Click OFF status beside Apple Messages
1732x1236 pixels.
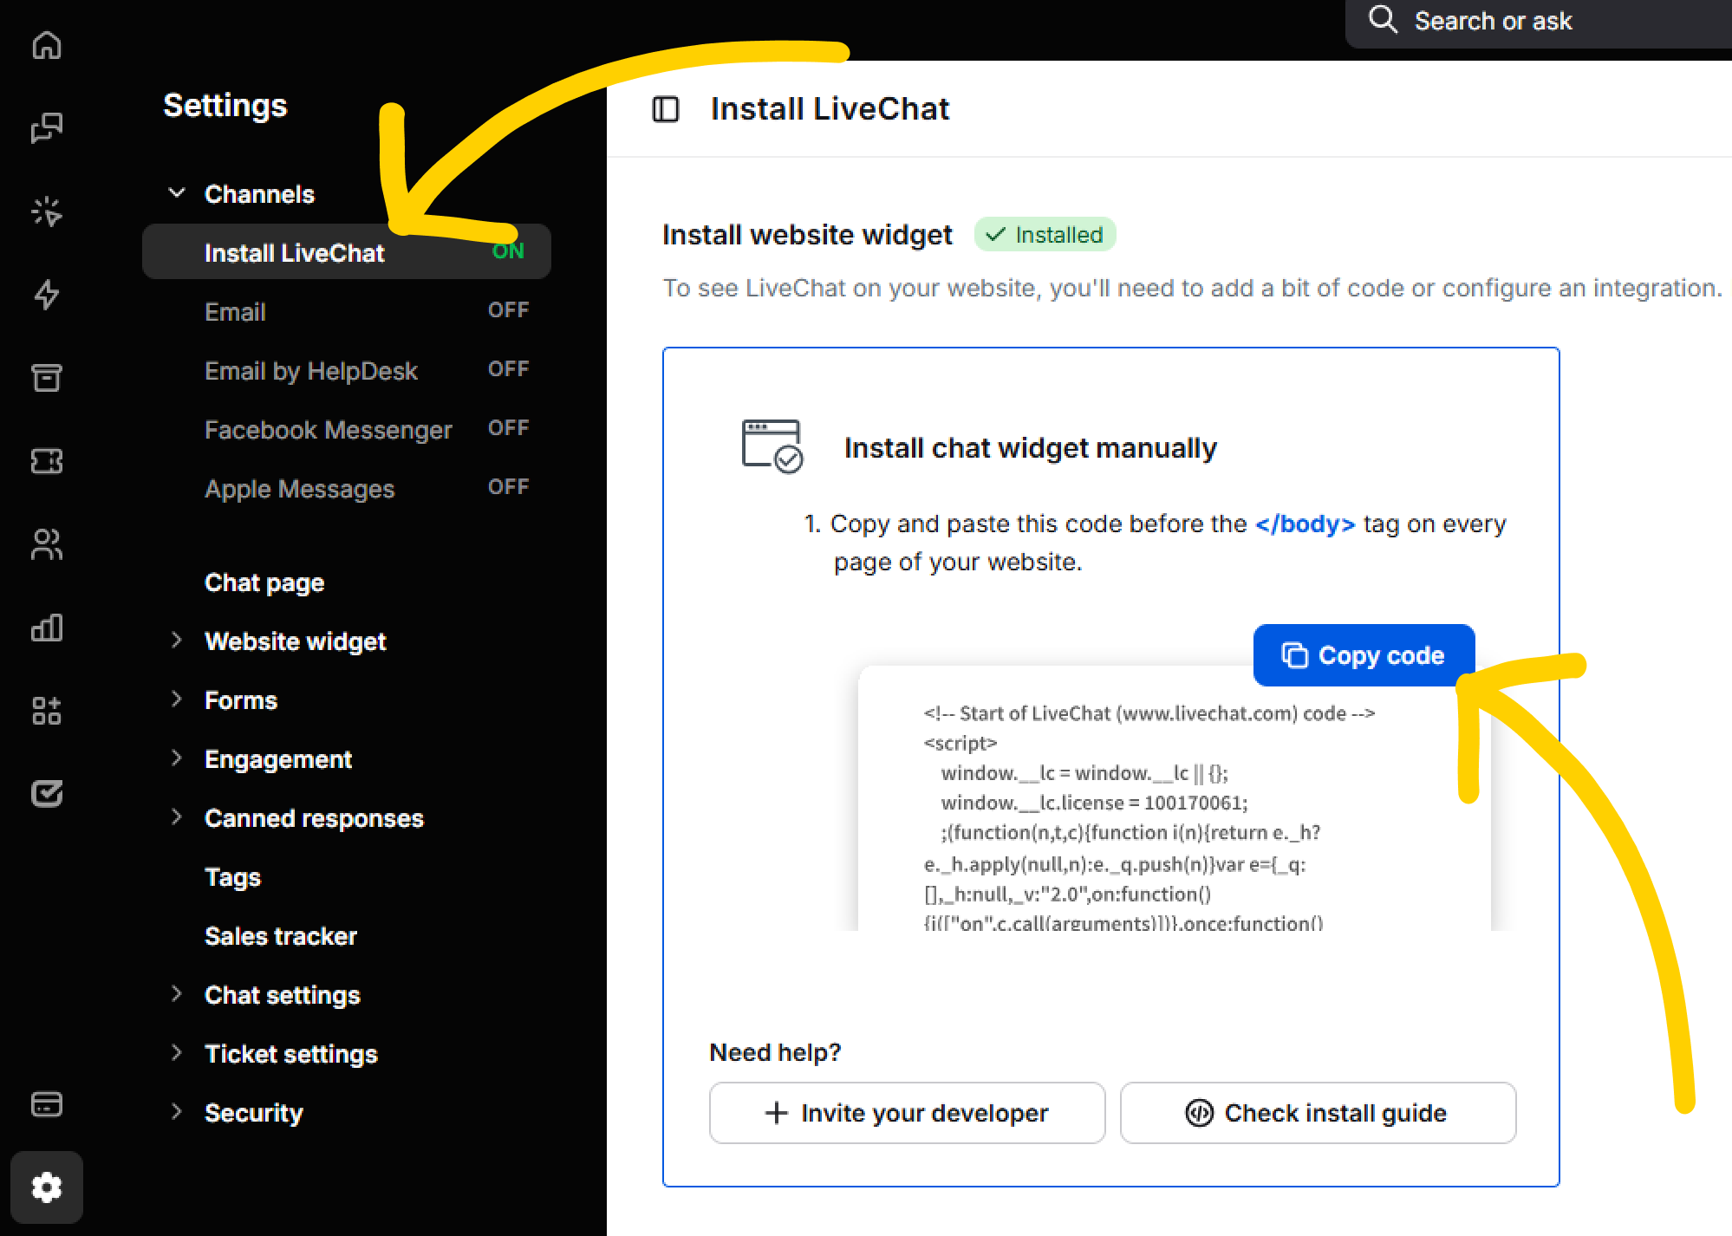(x=508, y=487)
